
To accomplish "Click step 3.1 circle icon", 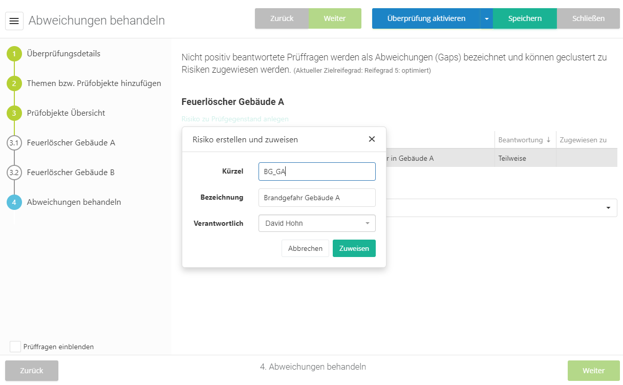I will pyautogui.click(x=14, y=143).
